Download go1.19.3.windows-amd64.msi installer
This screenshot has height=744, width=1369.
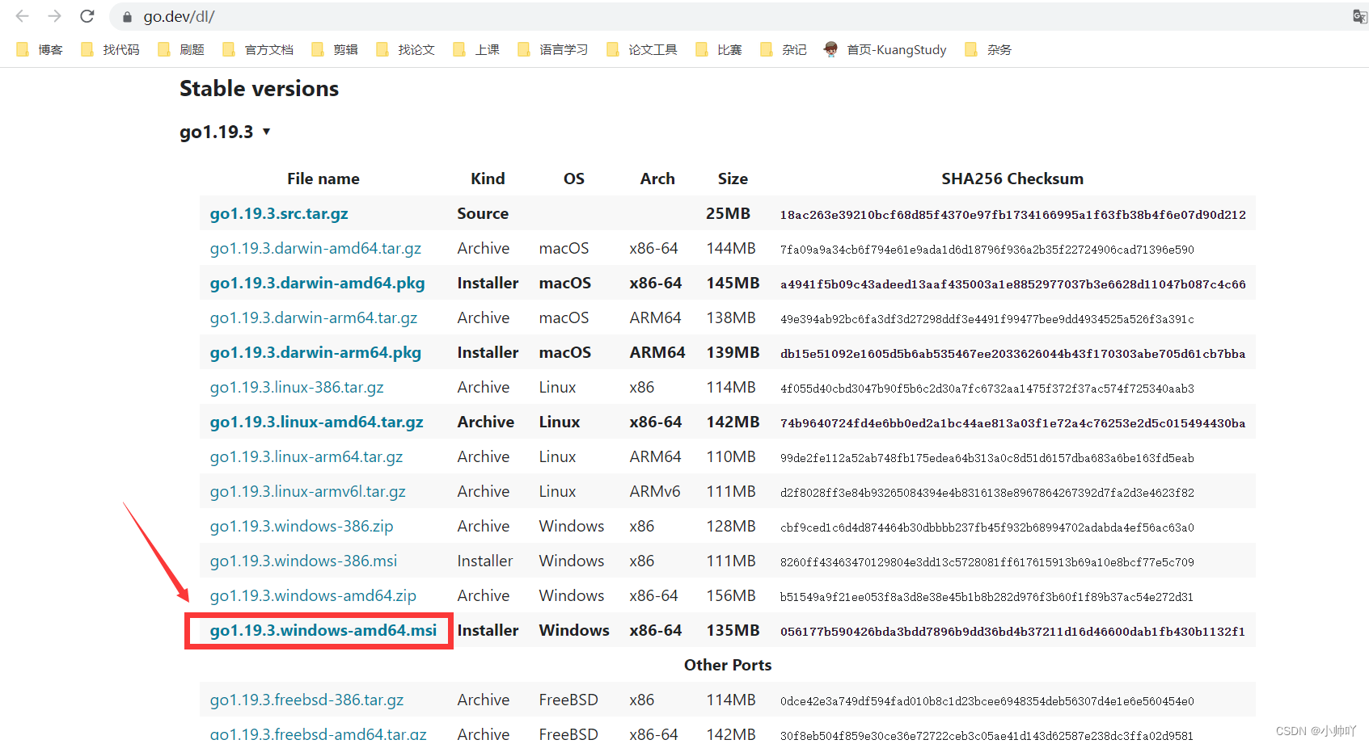(323, 630)
